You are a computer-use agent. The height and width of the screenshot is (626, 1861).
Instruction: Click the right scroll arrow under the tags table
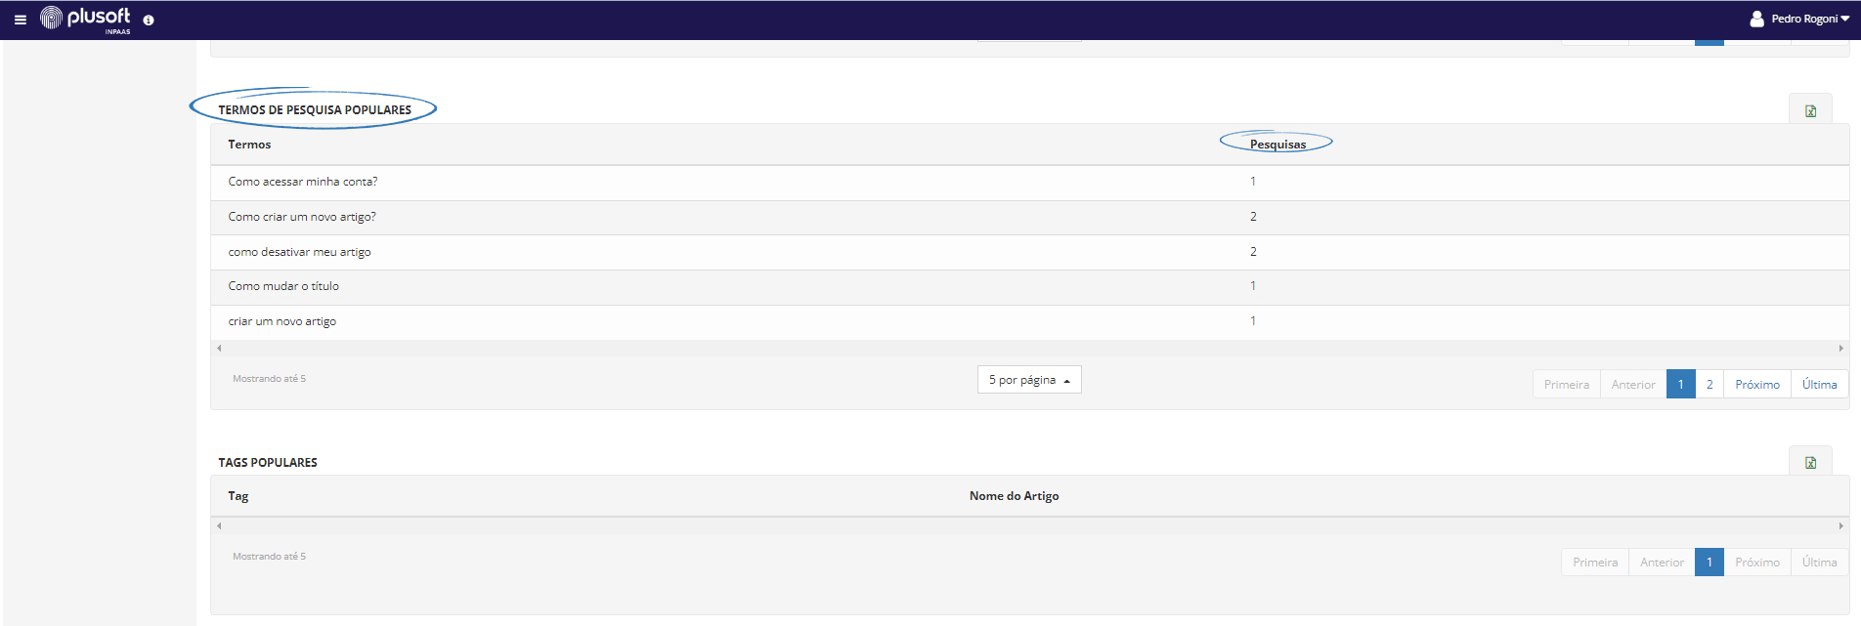coord(1840,525)
